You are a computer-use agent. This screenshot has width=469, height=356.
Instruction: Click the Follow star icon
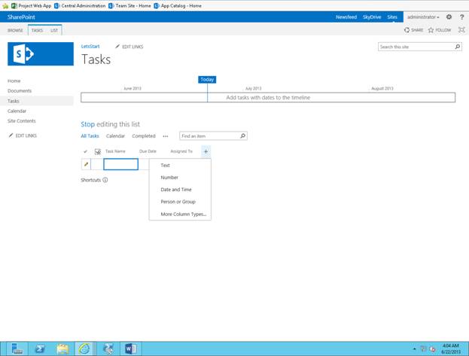pyautogui.click(x=431, y=30)
